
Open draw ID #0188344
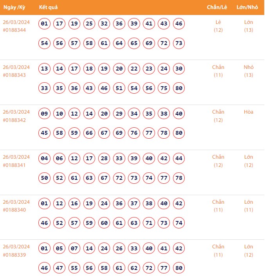[14, 30]
